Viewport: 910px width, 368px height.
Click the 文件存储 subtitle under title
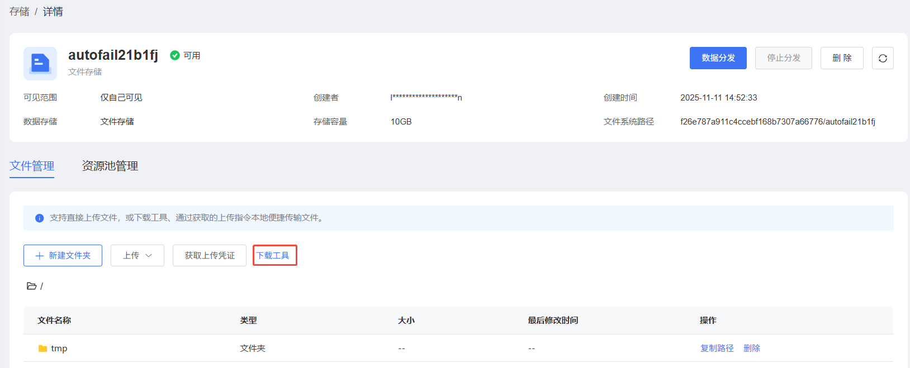pos(85,71)
